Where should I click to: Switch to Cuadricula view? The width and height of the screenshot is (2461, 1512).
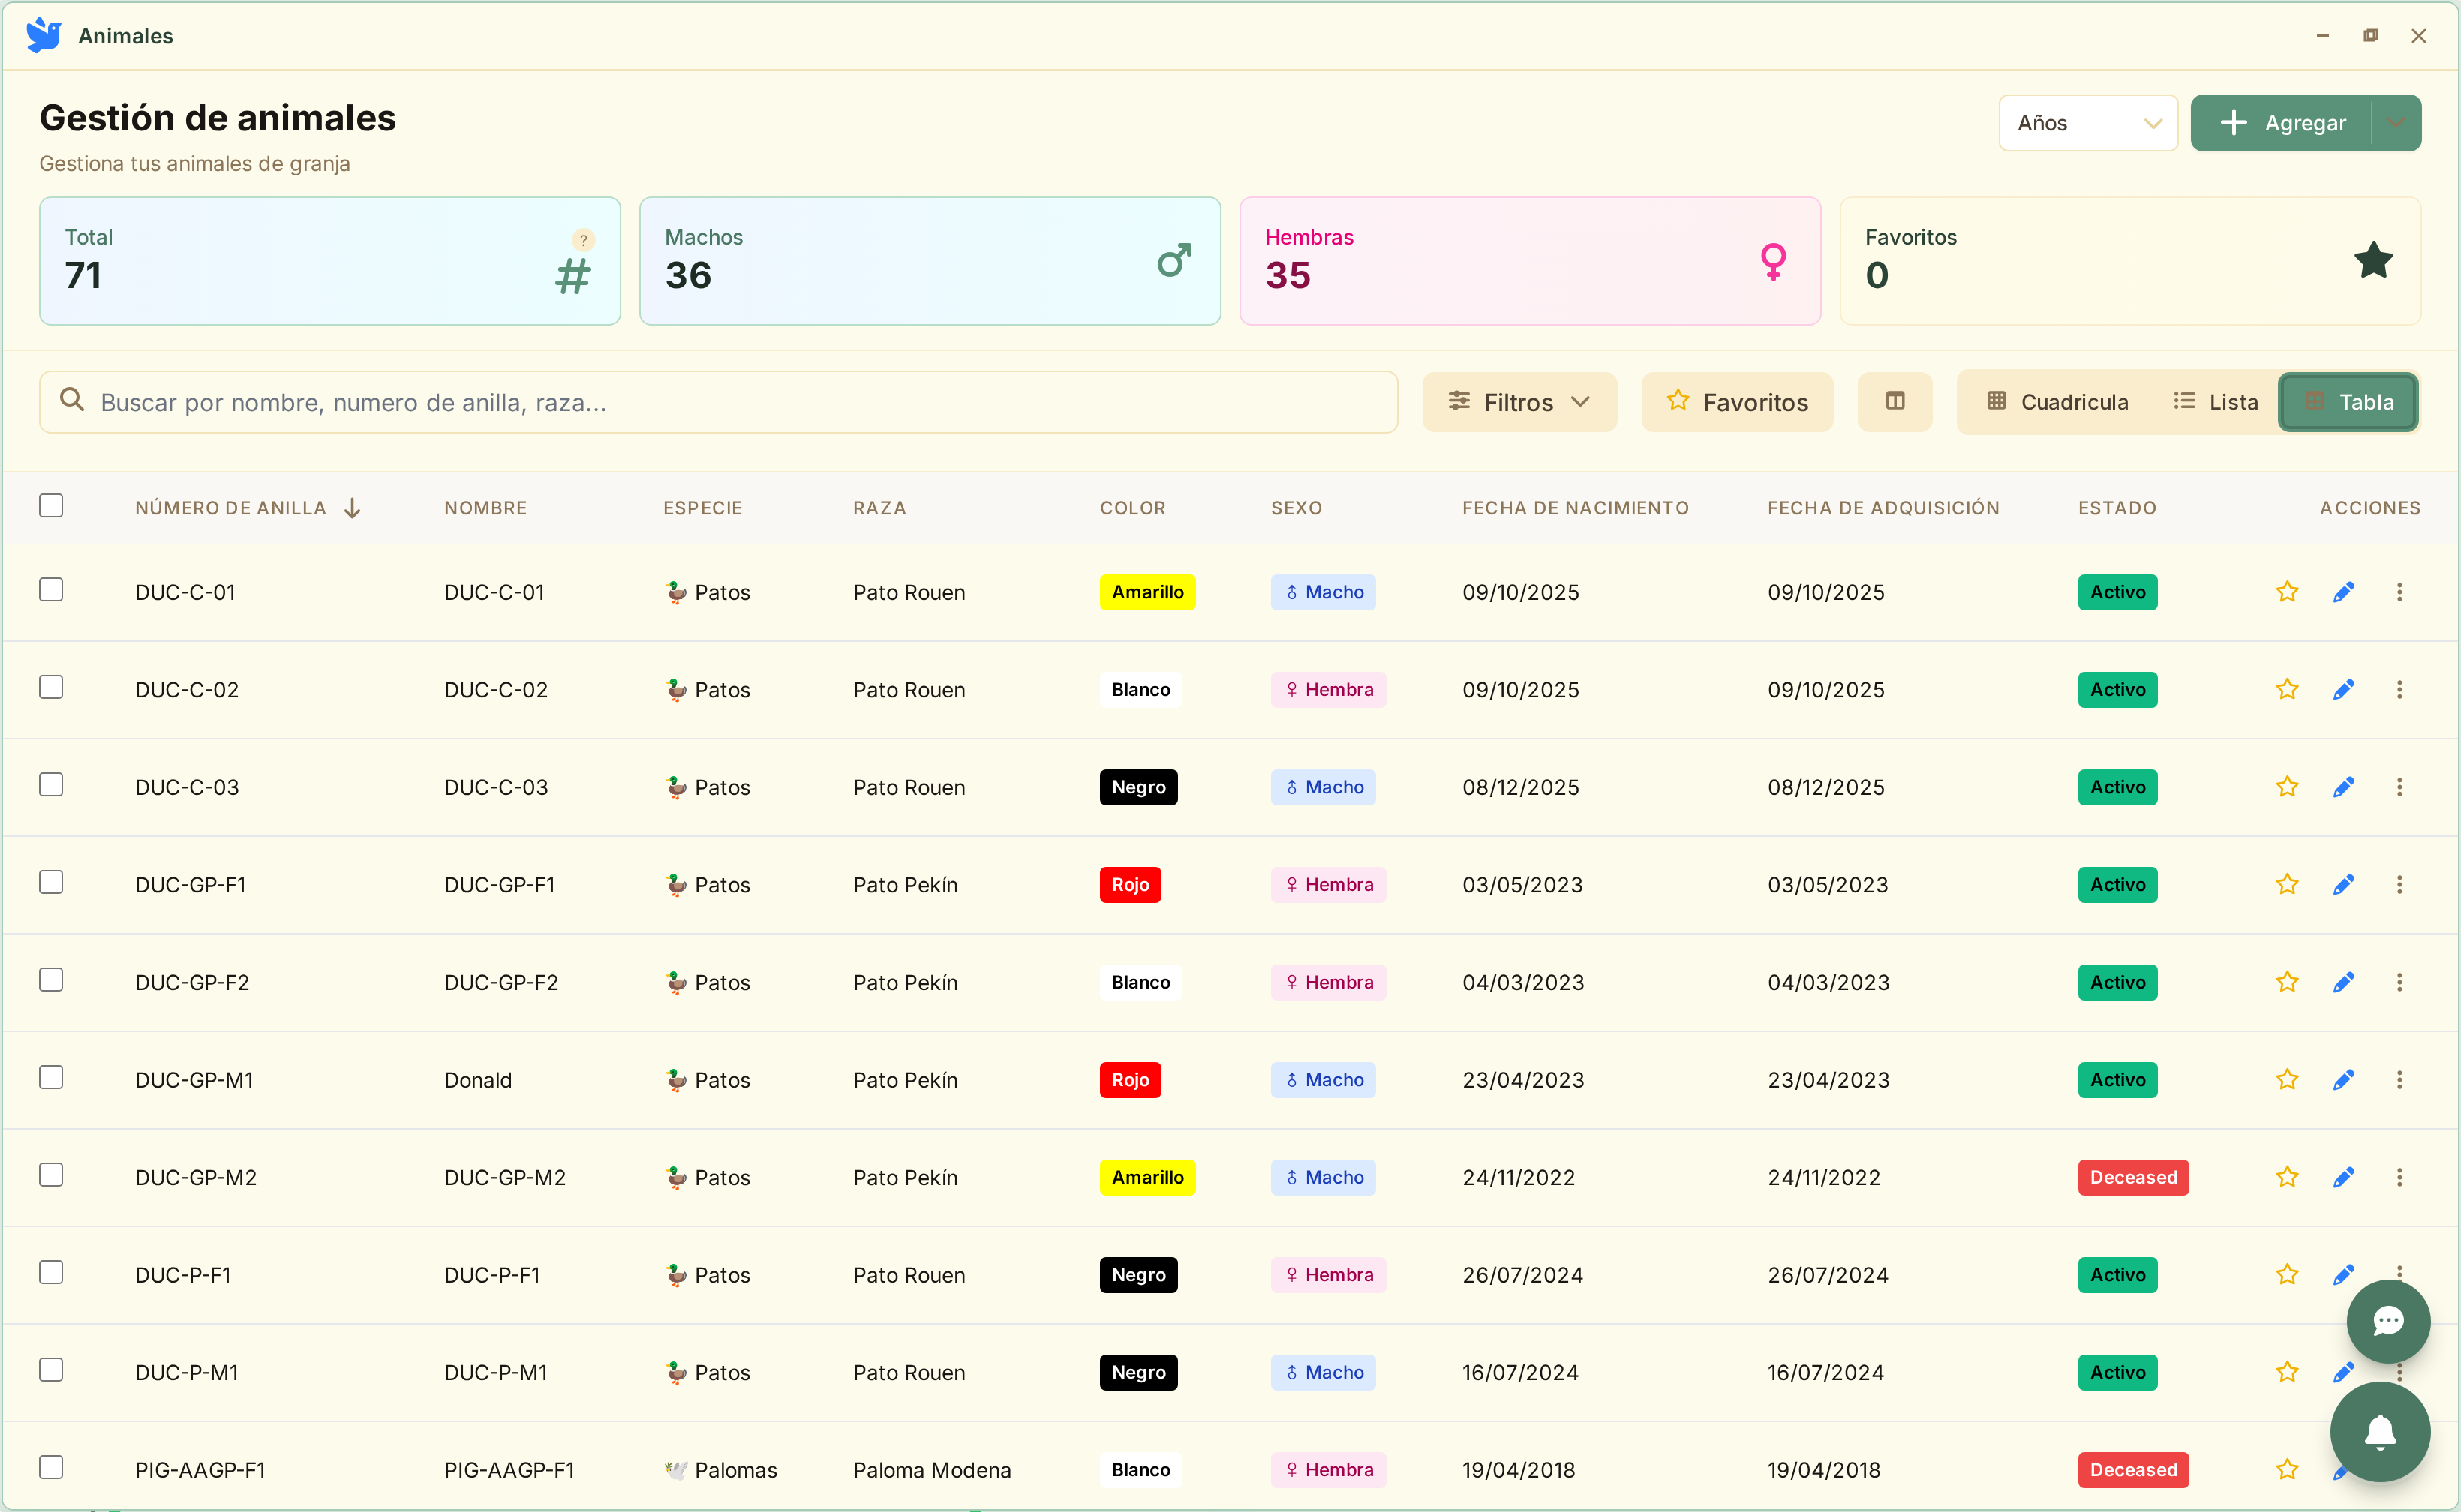tap(2057, 402)
